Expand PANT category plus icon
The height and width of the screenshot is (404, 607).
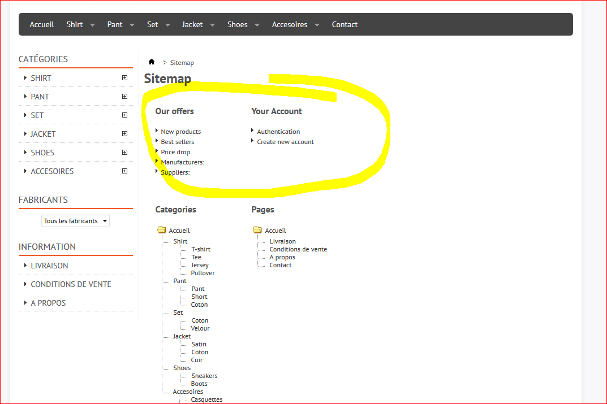(x=124, y=96)
